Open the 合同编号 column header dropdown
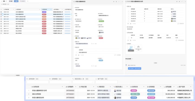This screenshot has width=195, height=101. 76,87
